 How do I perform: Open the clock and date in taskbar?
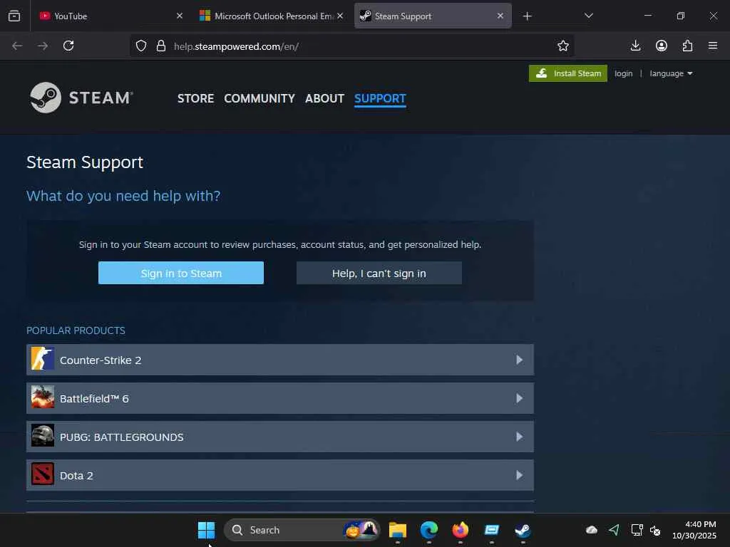(x=694, y=530)
